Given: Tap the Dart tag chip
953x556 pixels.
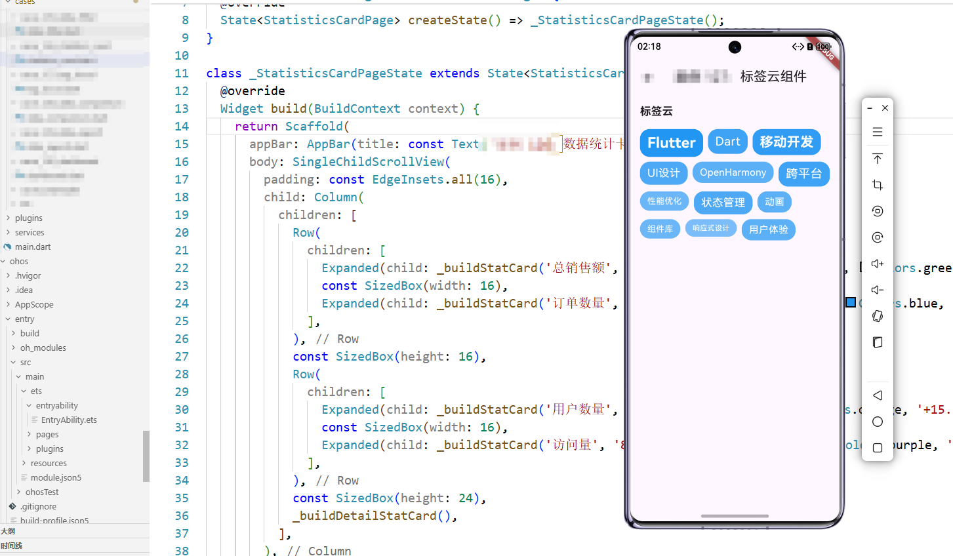Looking at the screenshot, I should 728,142.
